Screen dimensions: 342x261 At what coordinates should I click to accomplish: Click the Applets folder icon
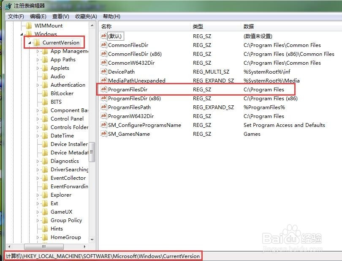(45, 68)
